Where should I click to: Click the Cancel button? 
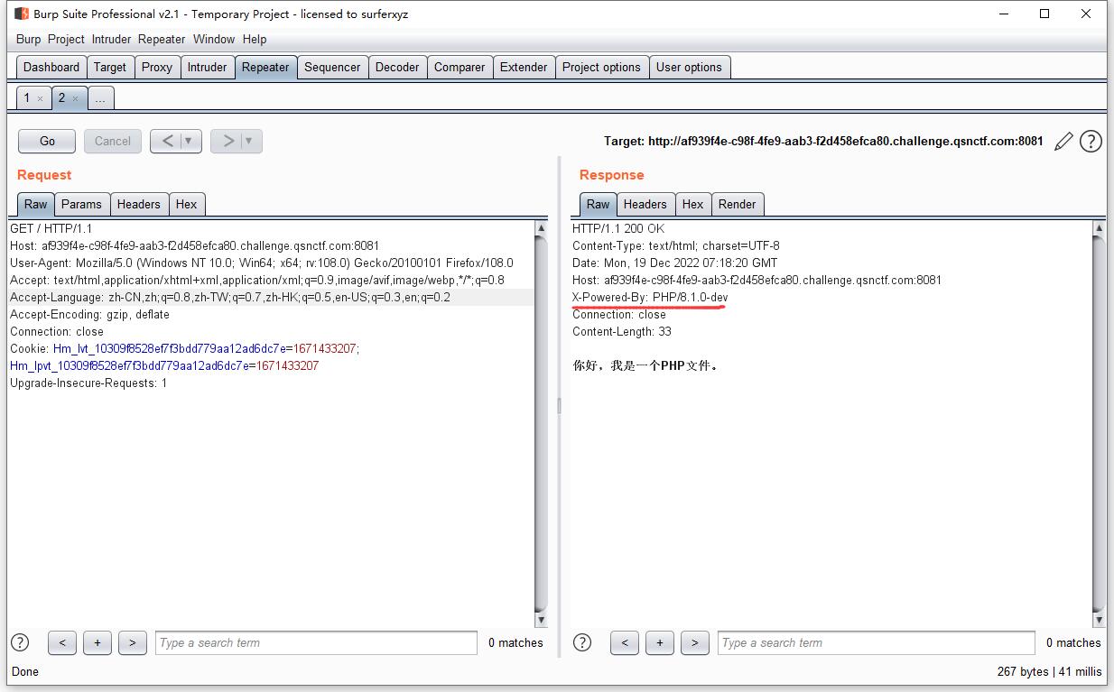click(113, 141)
